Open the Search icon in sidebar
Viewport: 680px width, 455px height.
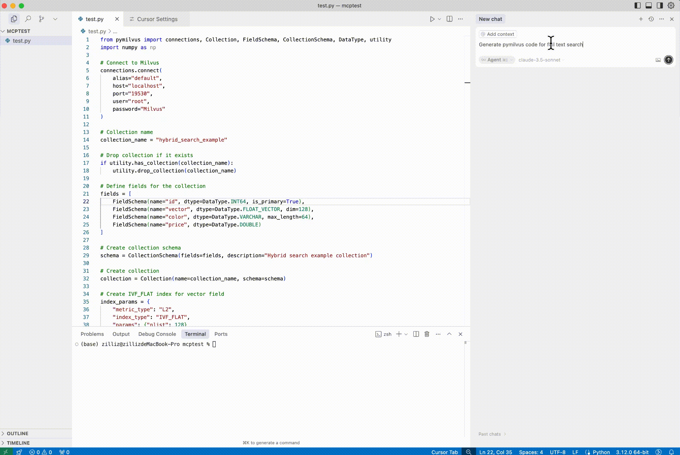(28, 19)
